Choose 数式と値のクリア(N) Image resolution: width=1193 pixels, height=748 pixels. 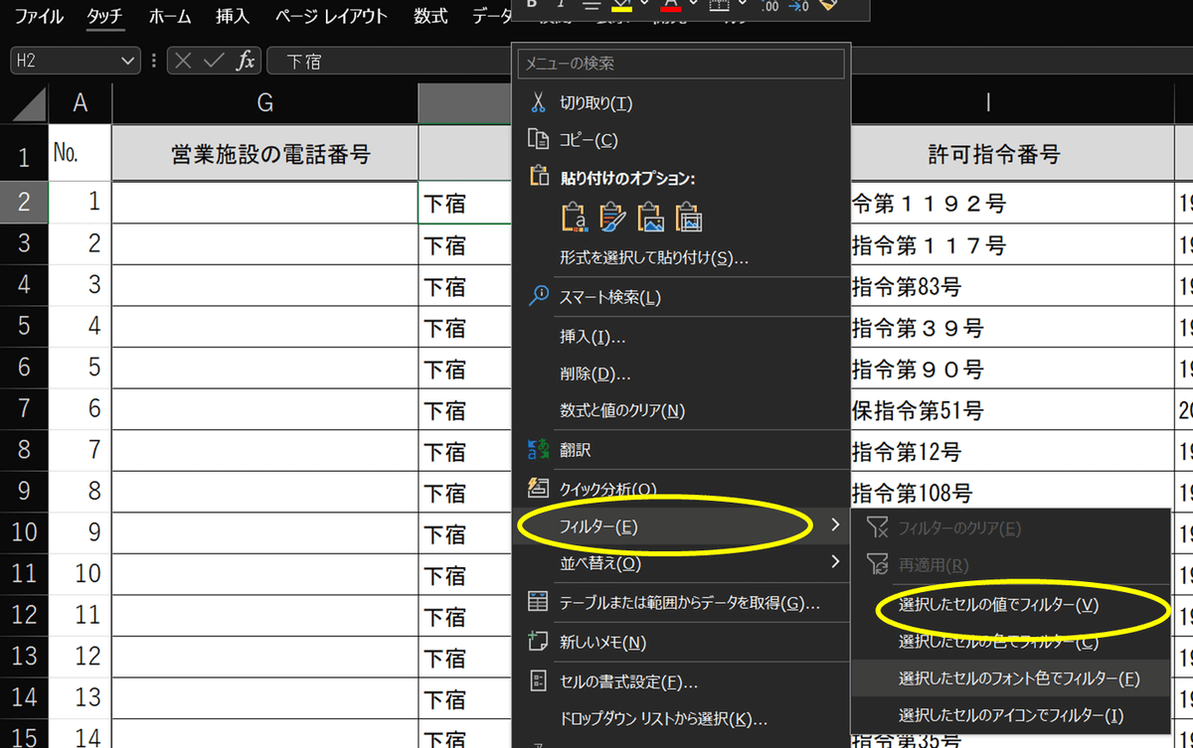(x=622, y=410)
